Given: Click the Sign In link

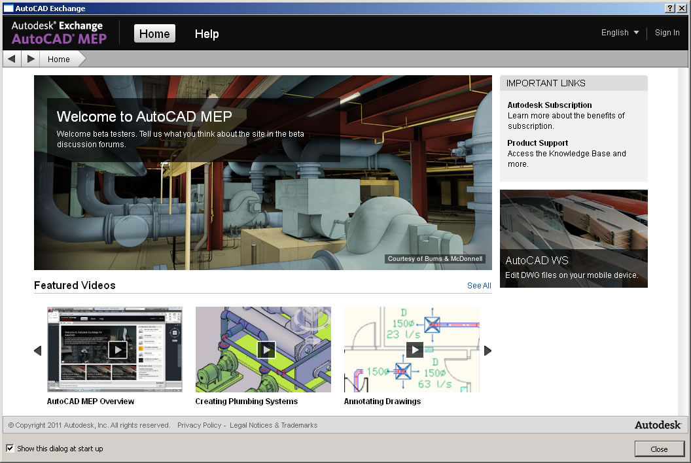Looking at the screenshot, I should tap(667, 33).
